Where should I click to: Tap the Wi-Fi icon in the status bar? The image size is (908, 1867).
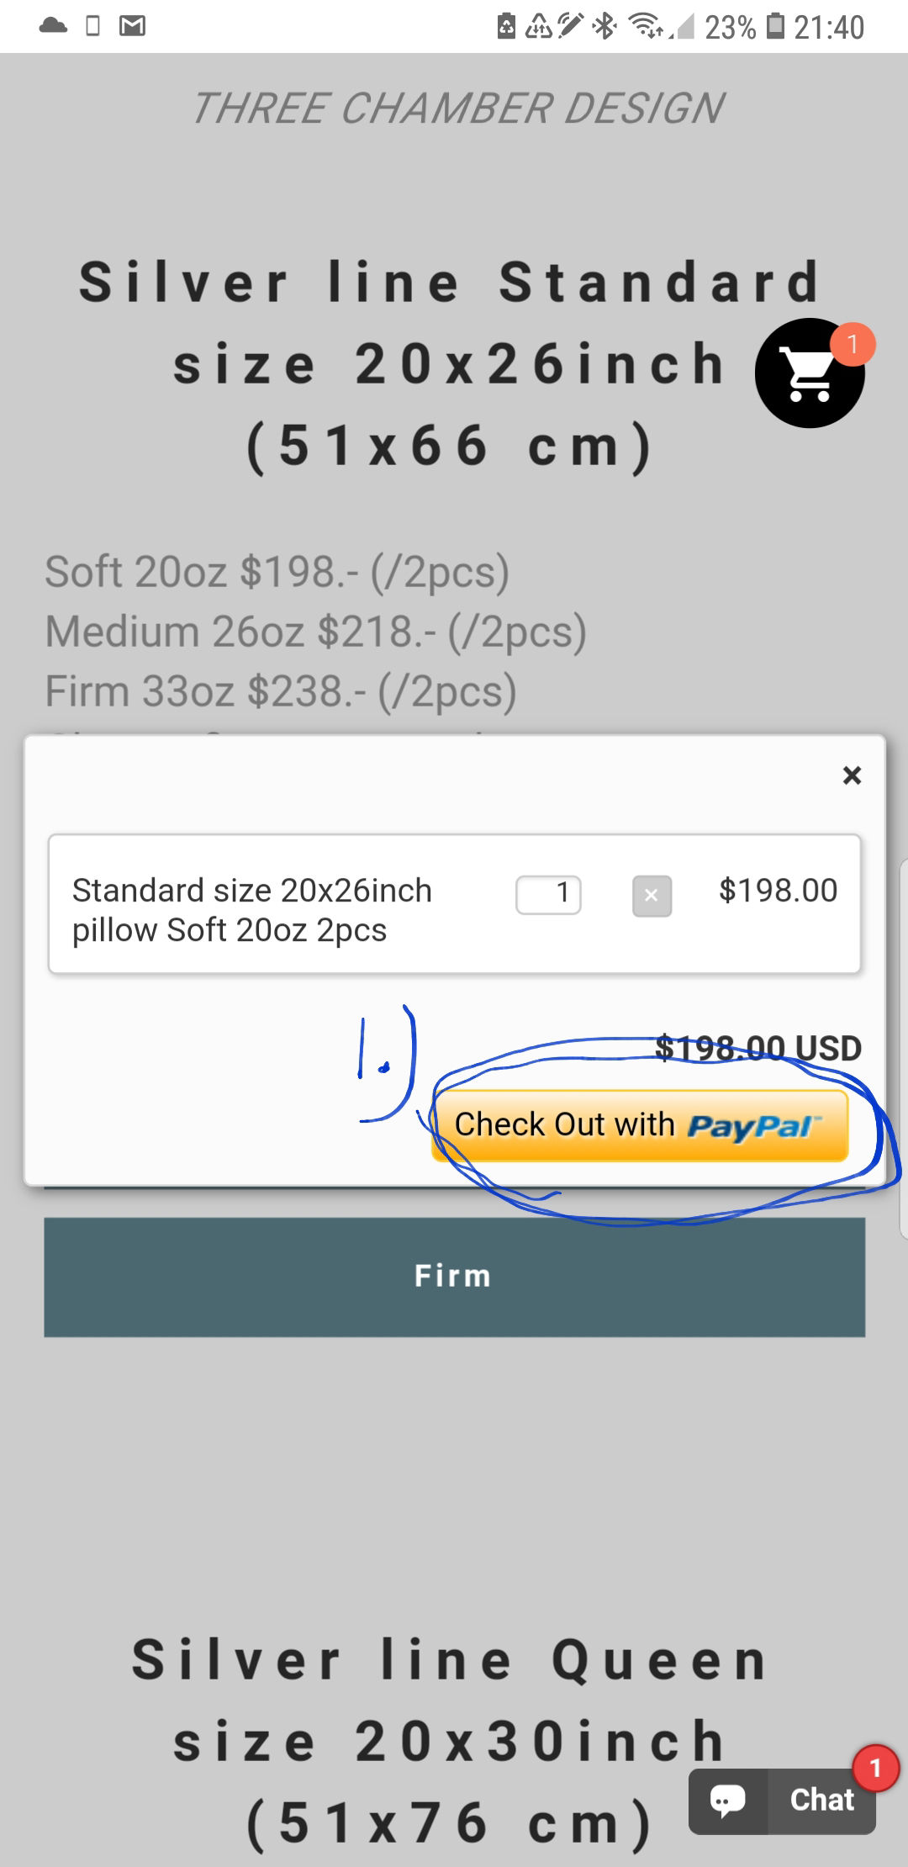[646, 25]
